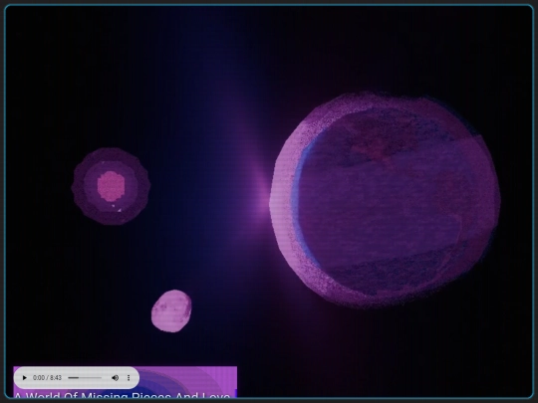Viewport: 538px width, 403px height.
Task: Open 'A World Of Missing Pieces' title
Action: click(x=123, y=395)
